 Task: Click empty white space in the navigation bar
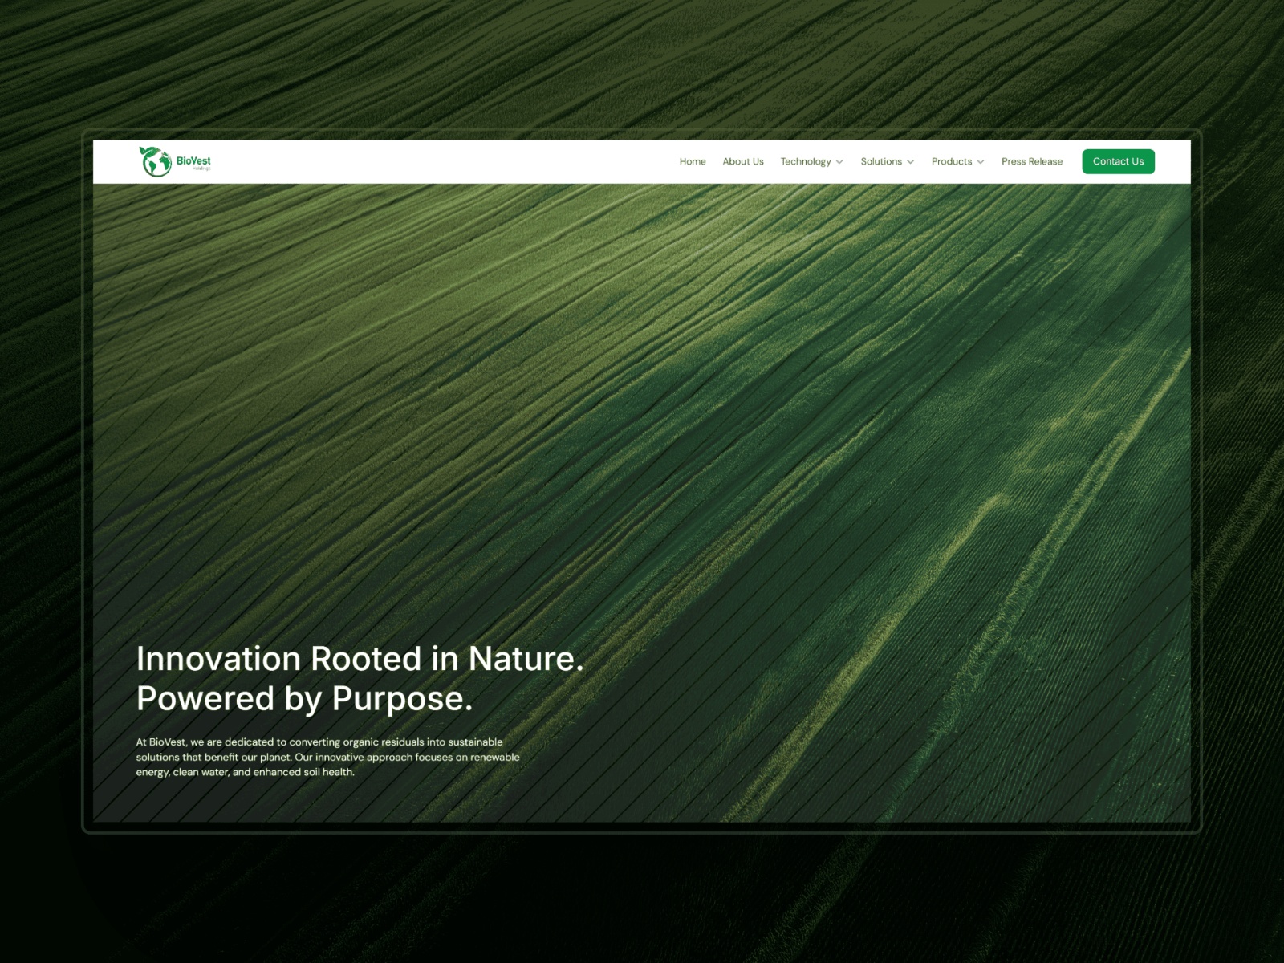pyautogui.click(x=441, y=161)
